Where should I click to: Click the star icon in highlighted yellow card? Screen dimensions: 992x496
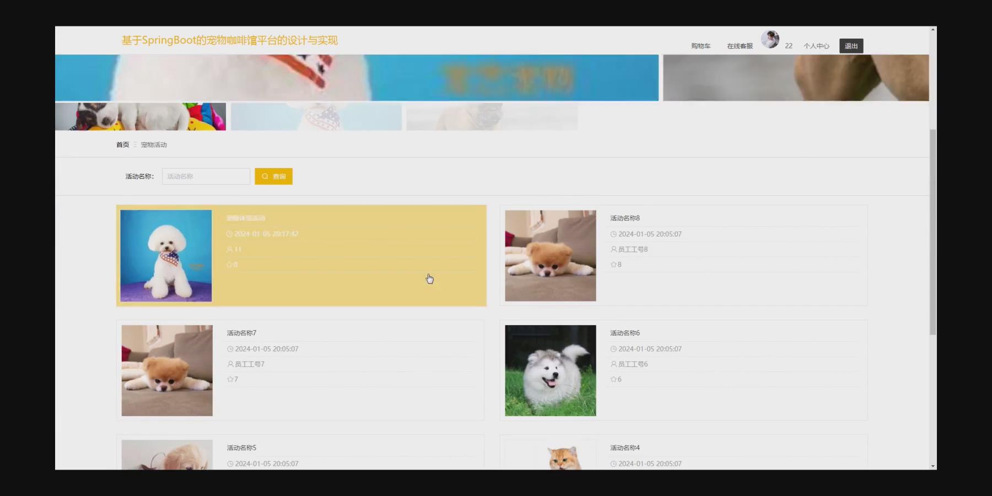click(x=229, y=265)
